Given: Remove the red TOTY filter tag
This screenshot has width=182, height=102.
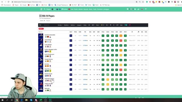Looking at the screenshot, I should (41, 29).
